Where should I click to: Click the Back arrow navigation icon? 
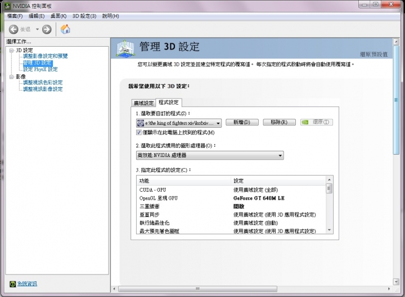[x=13, y=29]
